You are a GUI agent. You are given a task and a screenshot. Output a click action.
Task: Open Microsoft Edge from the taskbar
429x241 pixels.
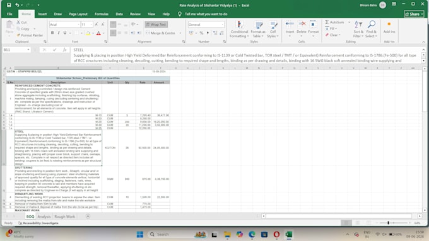click(x=252, y=235)
